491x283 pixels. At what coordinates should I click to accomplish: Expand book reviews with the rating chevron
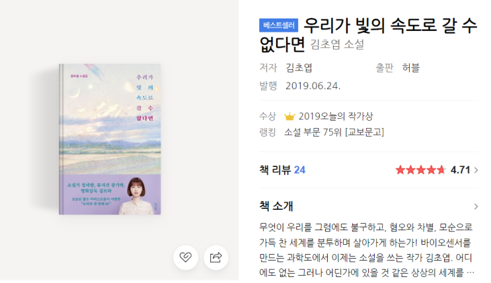point(476,170)
